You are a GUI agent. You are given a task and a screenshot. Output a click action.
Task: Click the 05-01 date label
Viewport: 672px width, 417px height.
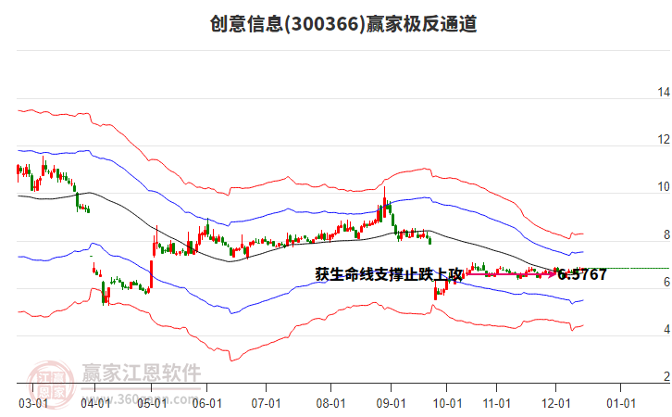click(x=152, y=404)
